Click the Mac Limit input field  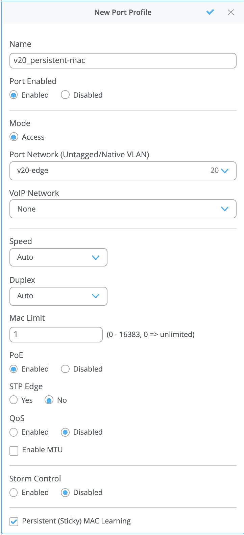[x=56, y=335]
